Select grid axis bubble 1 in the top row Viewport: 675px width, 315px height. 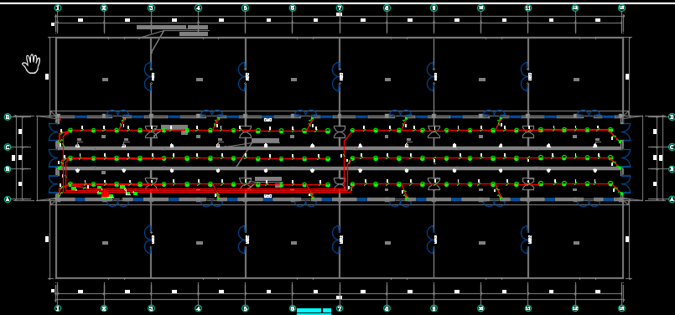(x=58, y=8)
